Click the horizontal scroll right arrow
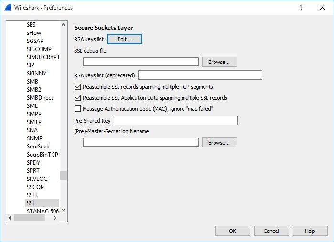Image resolution: width=334 pixels, height=242 pixels. [x=55, y=218]
